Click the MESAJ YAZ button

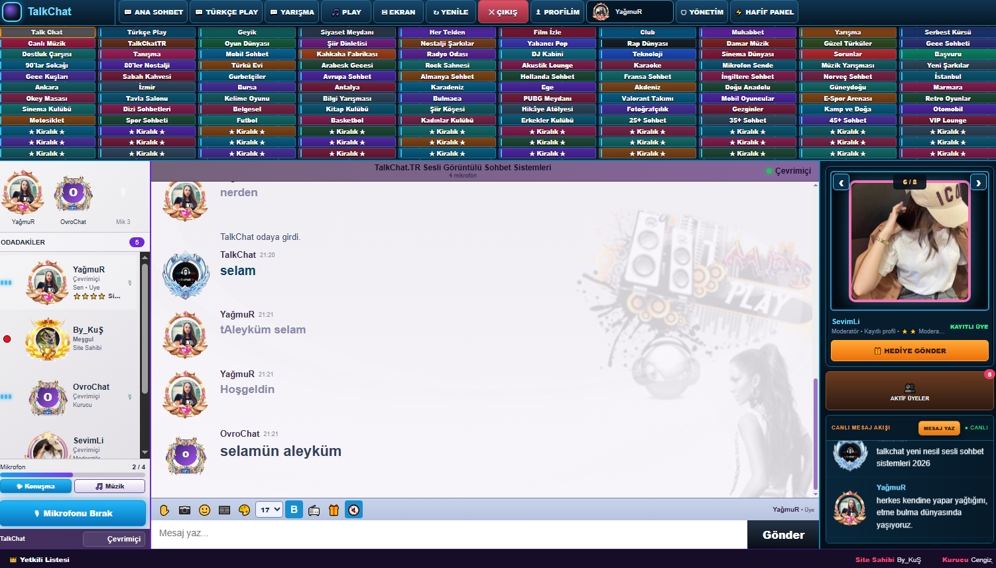(x=939, y=428)
